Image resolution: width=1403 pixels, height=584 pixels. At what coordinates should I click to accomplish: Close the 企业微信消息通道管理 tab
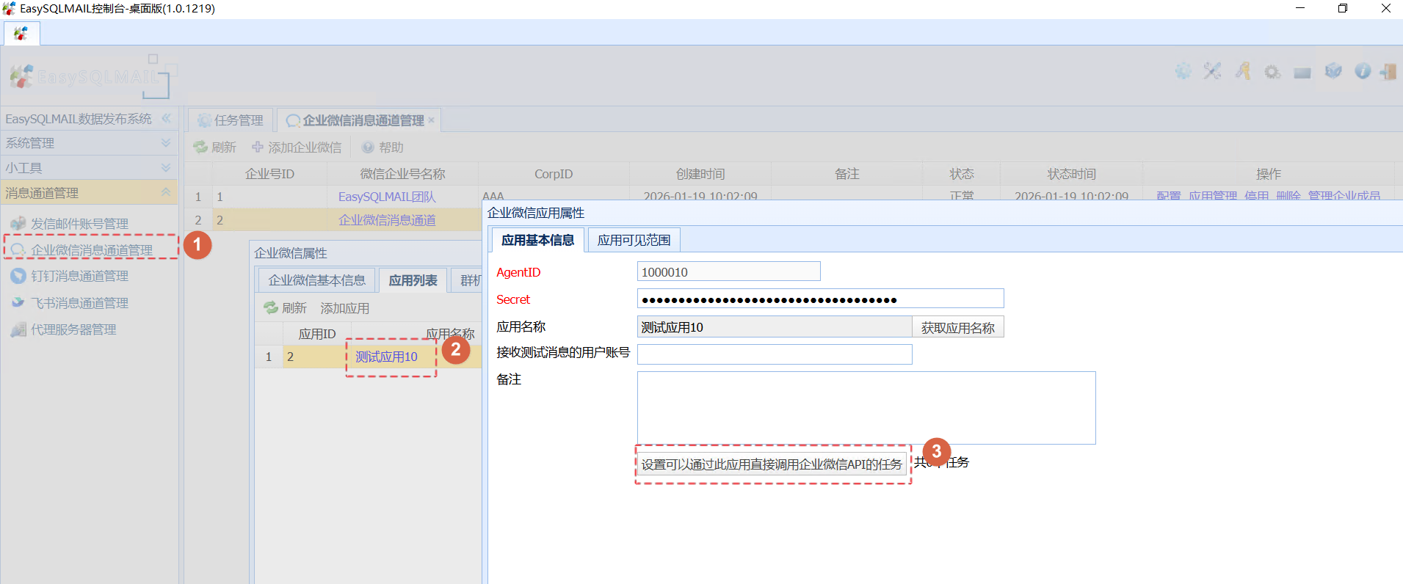[432, 120]
